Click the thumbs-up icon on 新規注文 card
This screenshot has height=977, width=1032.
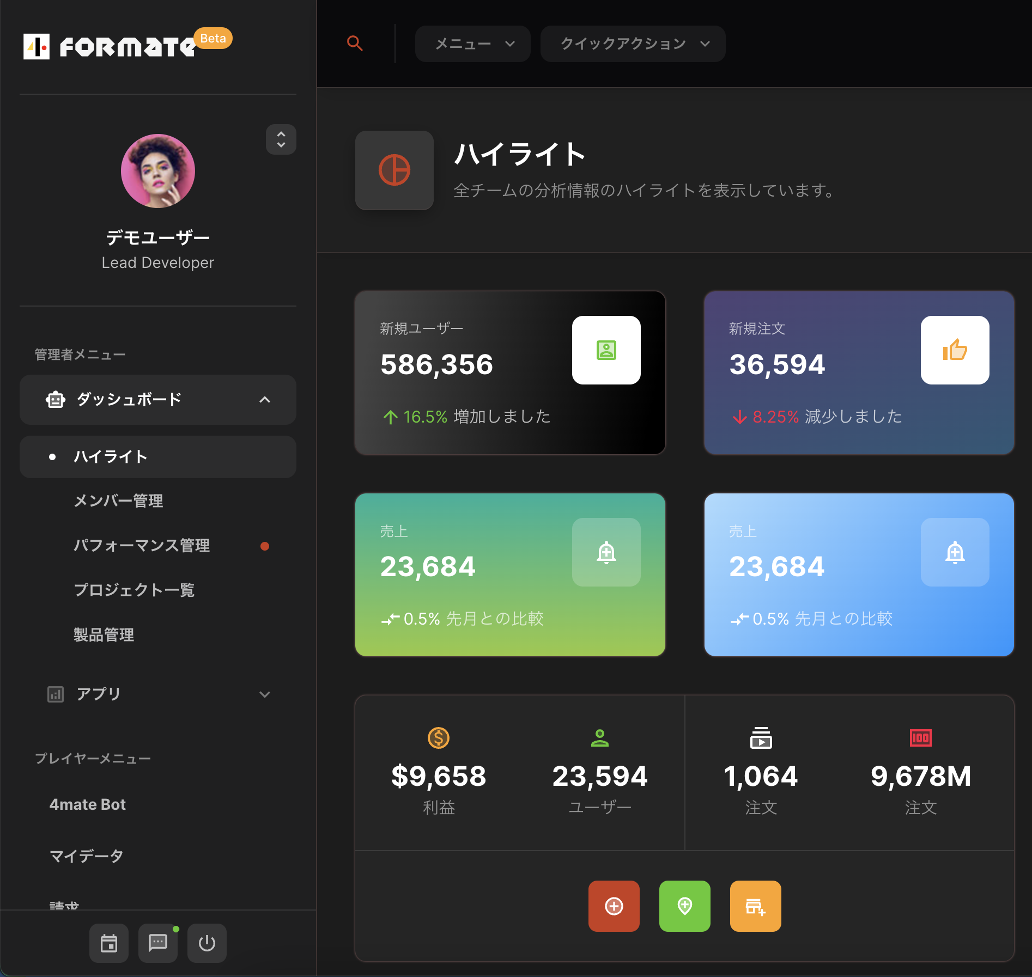click(x=955, y=350)
